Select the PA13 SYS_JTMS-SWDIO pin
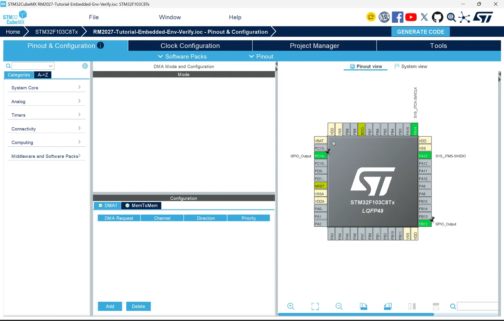The width and height of the screenshot is (504, 321). [x=425, y=156]
